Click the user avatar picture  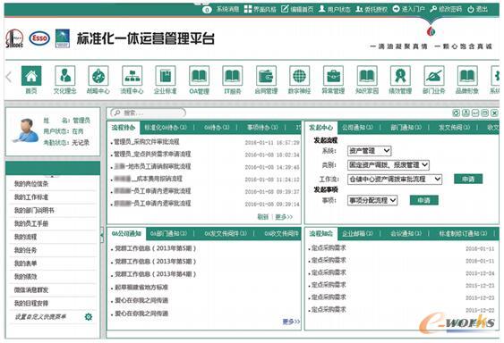[x=25, y=130]
